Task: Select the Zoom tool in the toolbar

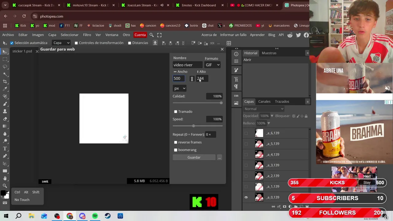Action: click(x=5, y=186)
